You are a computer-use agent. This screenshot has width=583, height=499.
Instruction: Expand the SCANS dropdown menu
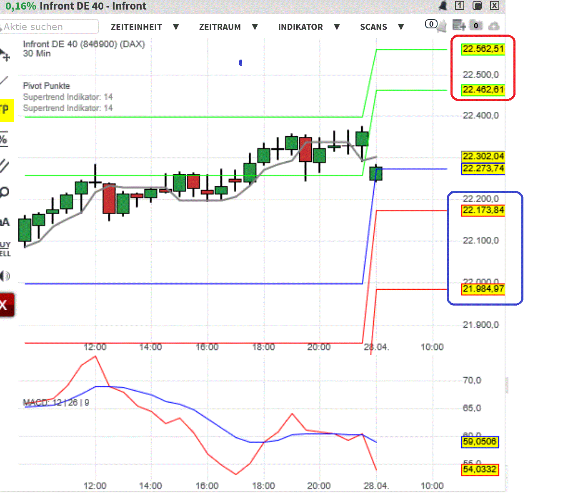click(x=382, y=27)
